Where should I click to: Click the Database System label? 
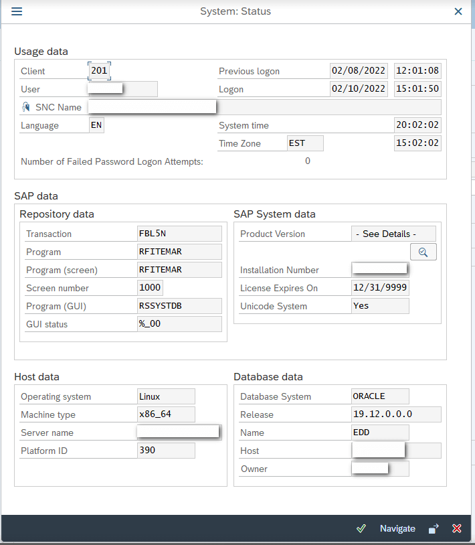[x=276, y=396]
